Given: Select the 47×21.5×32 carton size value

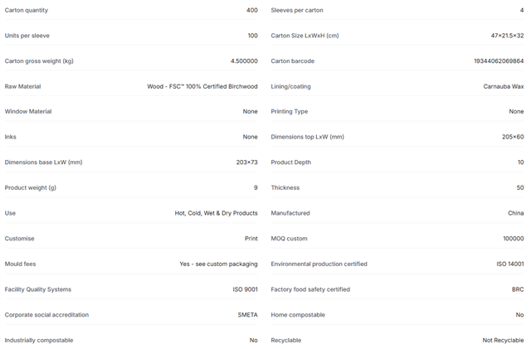Looking at the screenshot, I should pyautogui.click(x=507, y=36).
